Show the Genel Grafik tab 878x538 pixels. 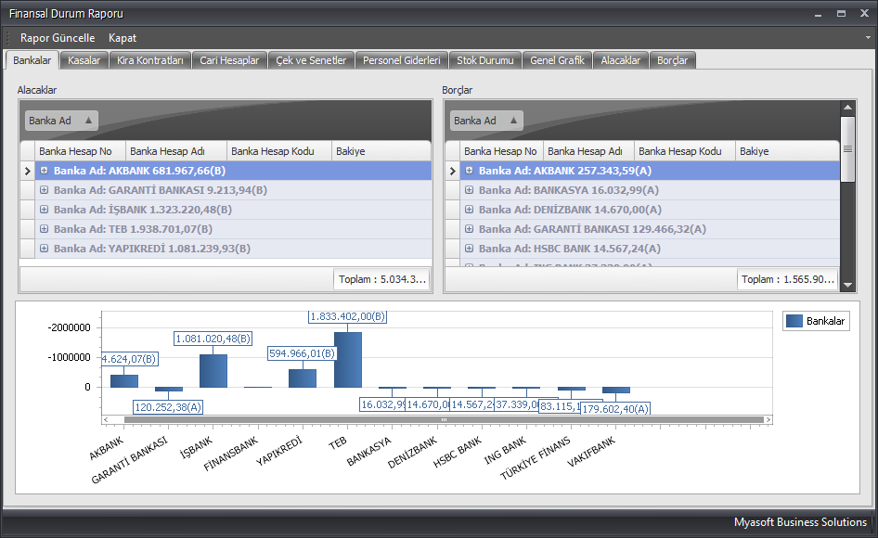[557, 60]
